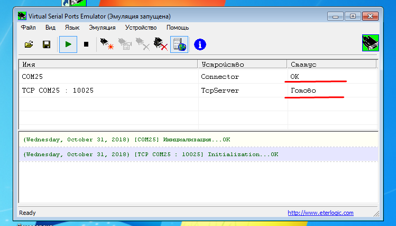396x226 pixels.
Task: Maximize the Virtual Serial Ports Emulator window
Action: [353, 16]
